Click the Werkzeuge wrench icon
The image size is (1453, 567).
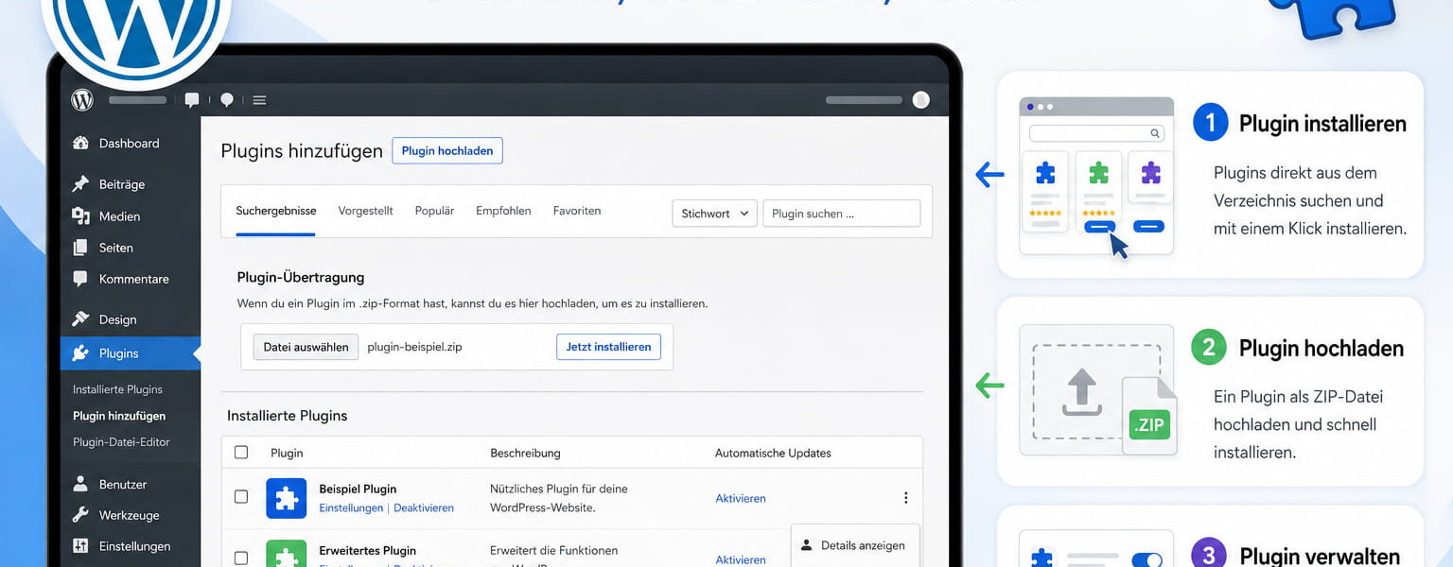(x=81, y=515)
